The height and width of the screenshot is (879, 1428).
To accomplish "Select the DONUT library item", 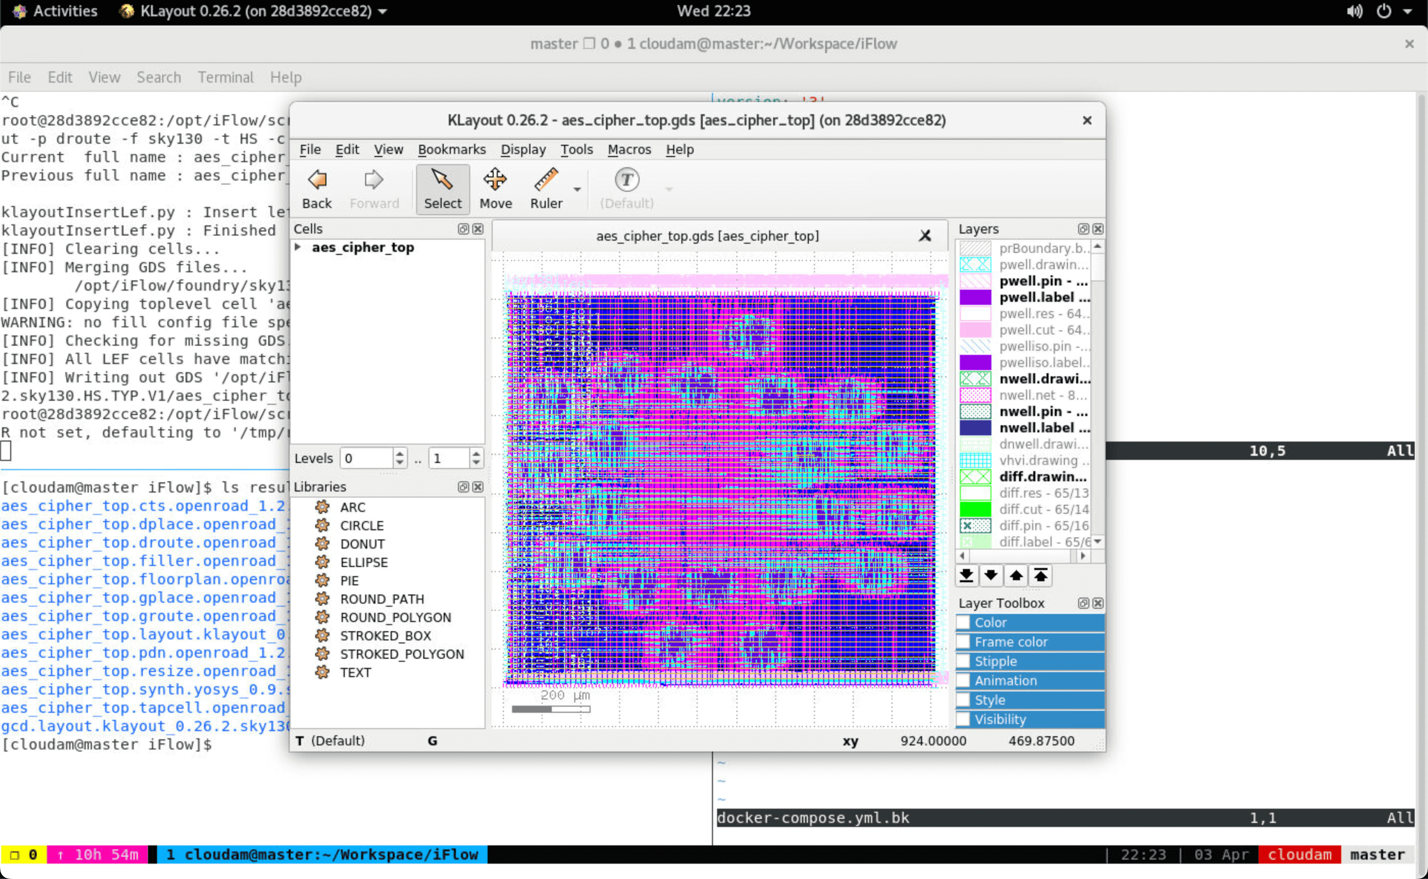I will pos(362,544).
